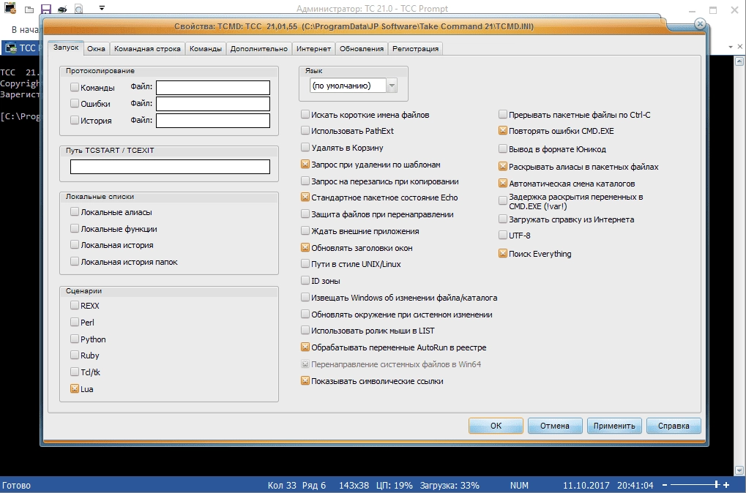Enable Удалять в Корзину checkbox
Viewport: 746px width, 493px height.
pos(305,147)
